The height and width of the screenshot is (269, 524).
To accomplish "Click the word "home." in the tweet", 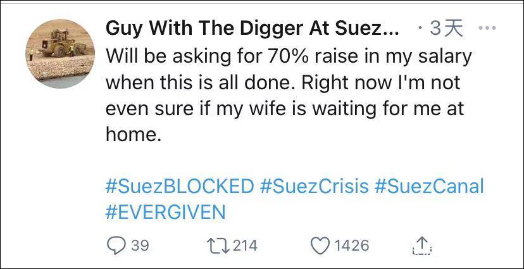I will pos(129,135).
